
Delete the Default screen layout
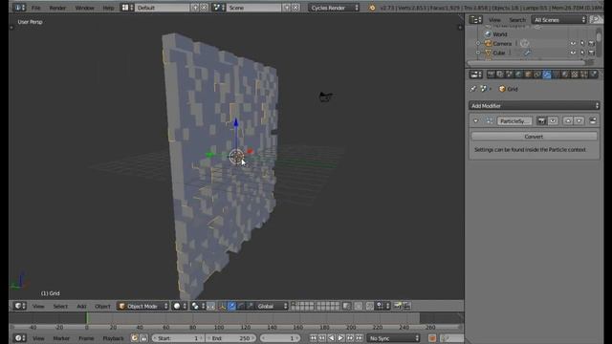coord(204,8)
